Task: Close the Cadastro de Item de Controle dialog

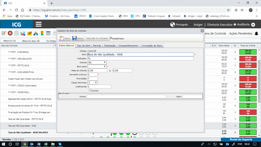Action: pos(202,31)
